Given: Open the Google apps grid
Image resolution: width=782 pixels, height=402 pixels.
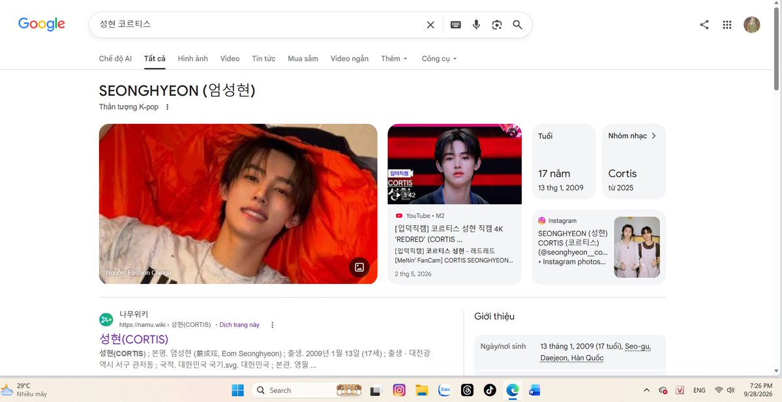Looking at the screenshot, I should click(x=727, y=24).
